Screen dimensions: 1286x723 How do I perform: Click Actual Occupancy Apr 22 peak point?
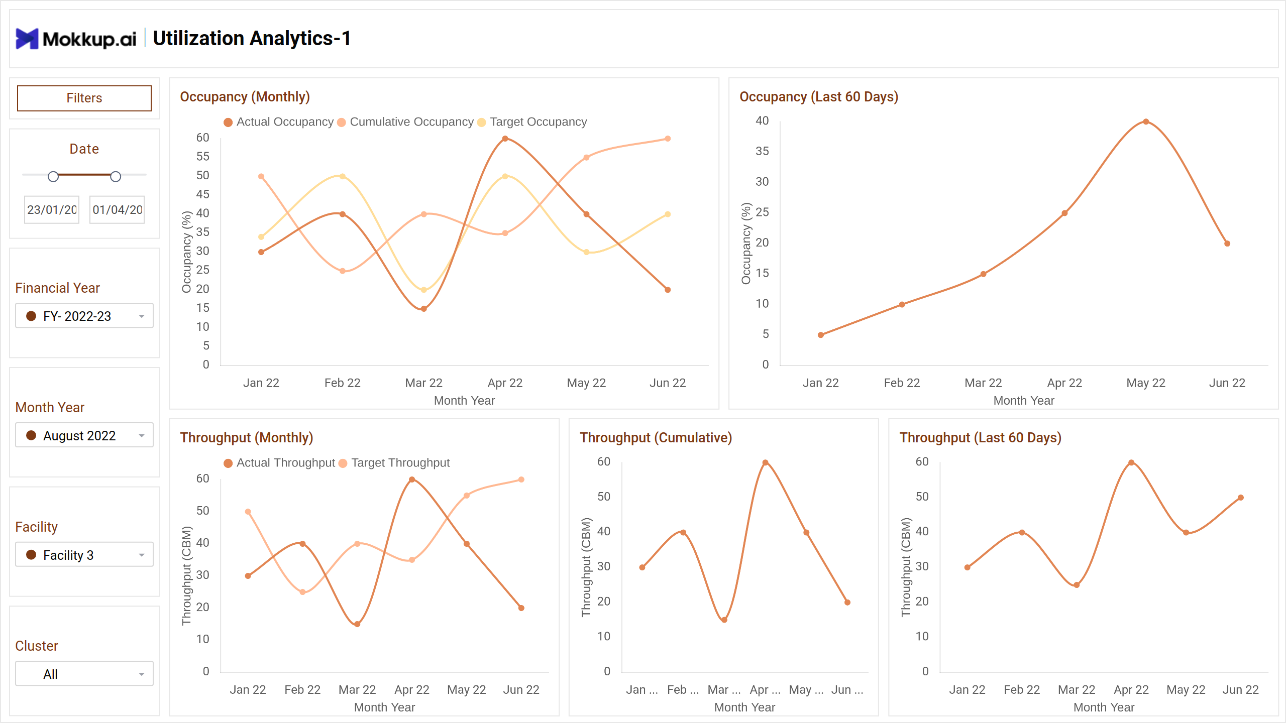pos(505,139)
